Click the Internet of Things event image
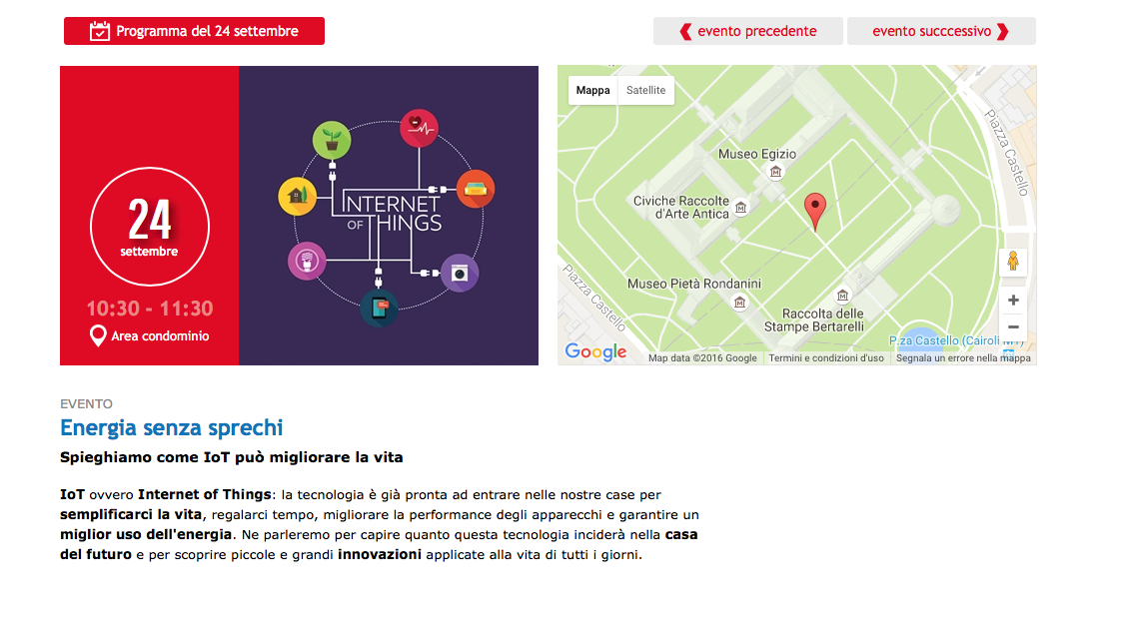 (388, 216)
